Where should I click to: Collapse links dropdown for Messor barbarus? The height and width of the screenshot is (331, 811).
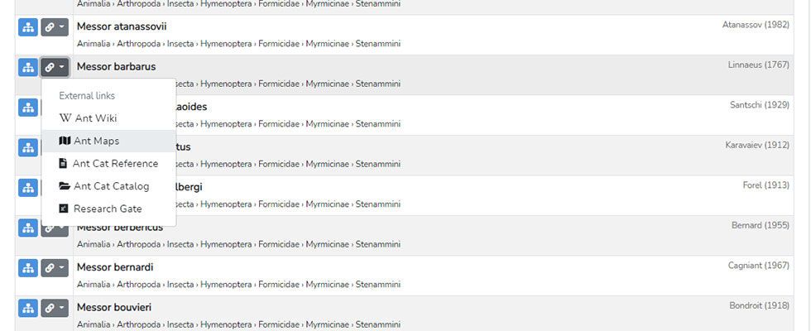[55, 67]
